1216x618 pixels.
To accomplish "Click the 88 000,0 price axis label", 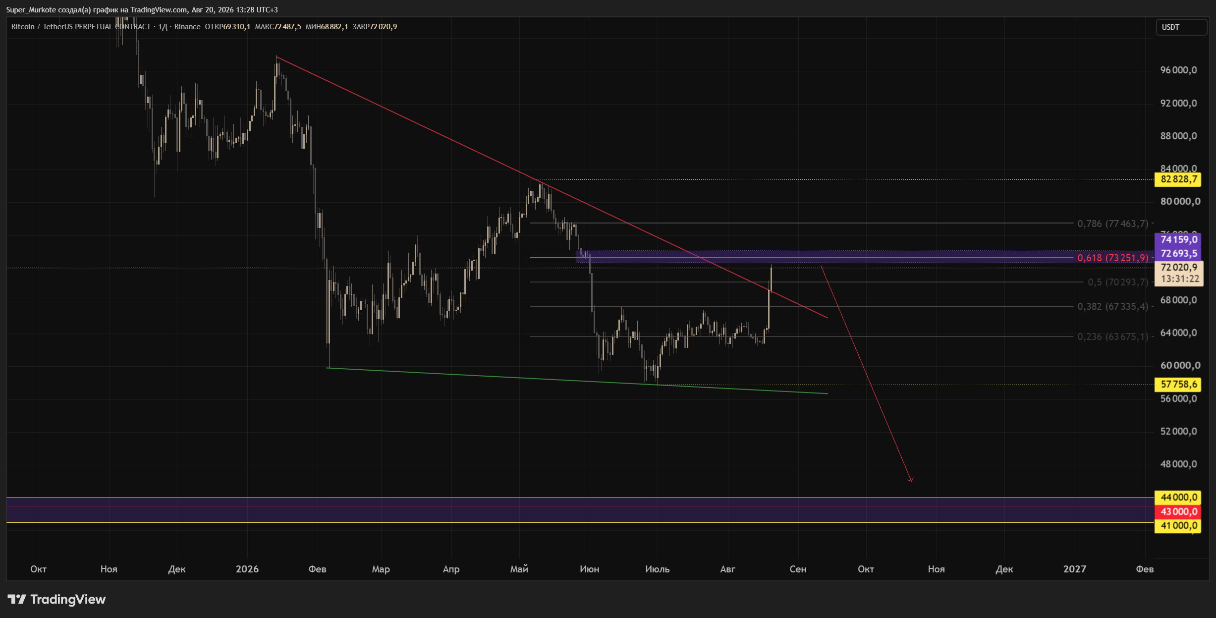I will click(1178, 136).
